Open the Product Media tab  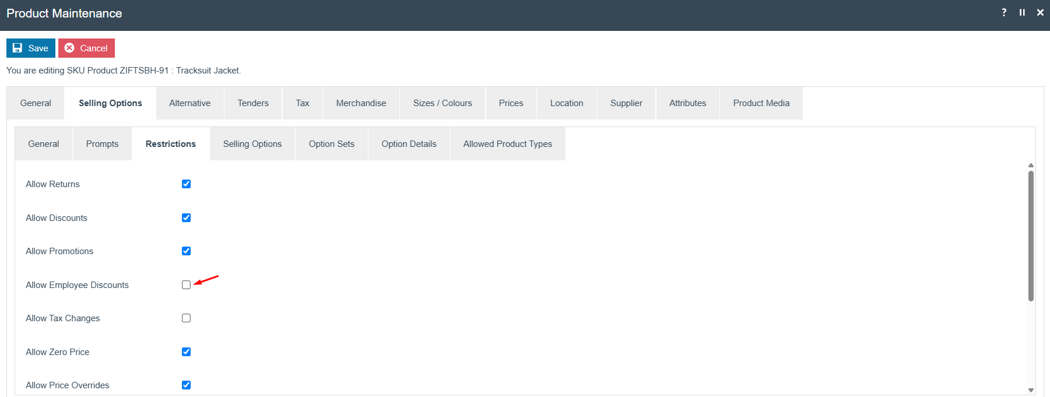(x=761, y=103)
